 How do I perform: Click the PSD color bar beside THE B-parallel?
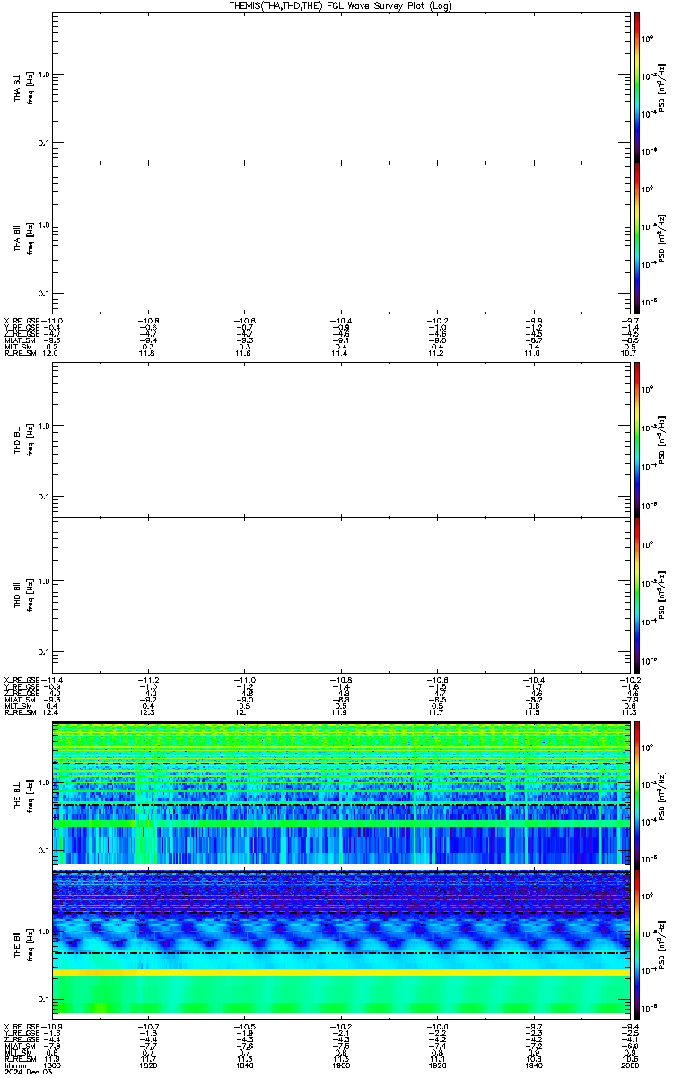coord(637,945)
